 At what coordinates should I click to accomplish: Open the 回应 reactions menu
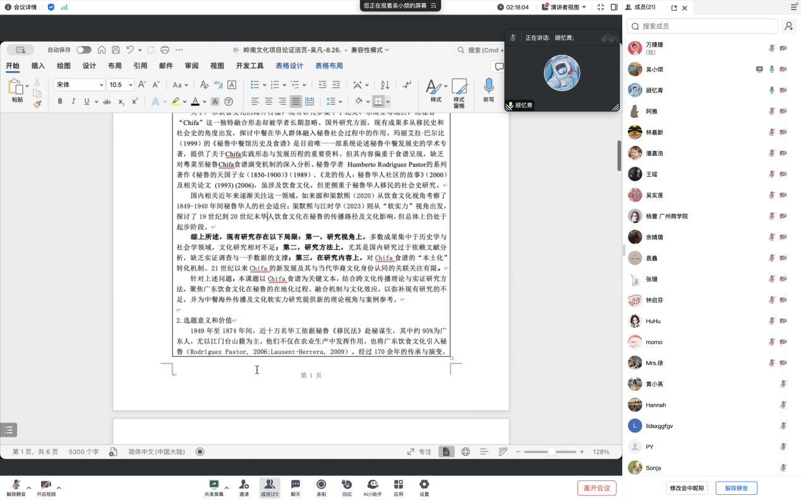[x=347, y=487]
